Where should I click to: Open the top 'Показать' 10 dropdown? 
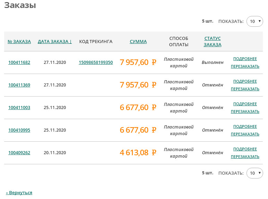pos(254,22)
